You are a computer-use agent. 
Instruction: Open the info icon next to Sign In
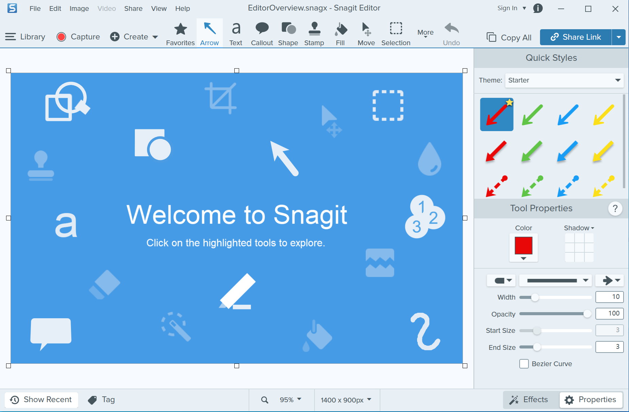coord(538,8)
